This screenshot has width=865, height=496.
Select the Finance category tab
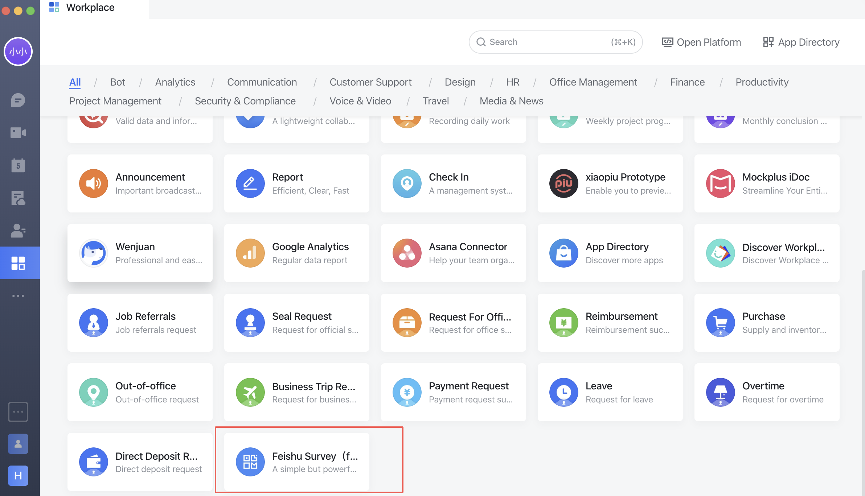(687, 82)
